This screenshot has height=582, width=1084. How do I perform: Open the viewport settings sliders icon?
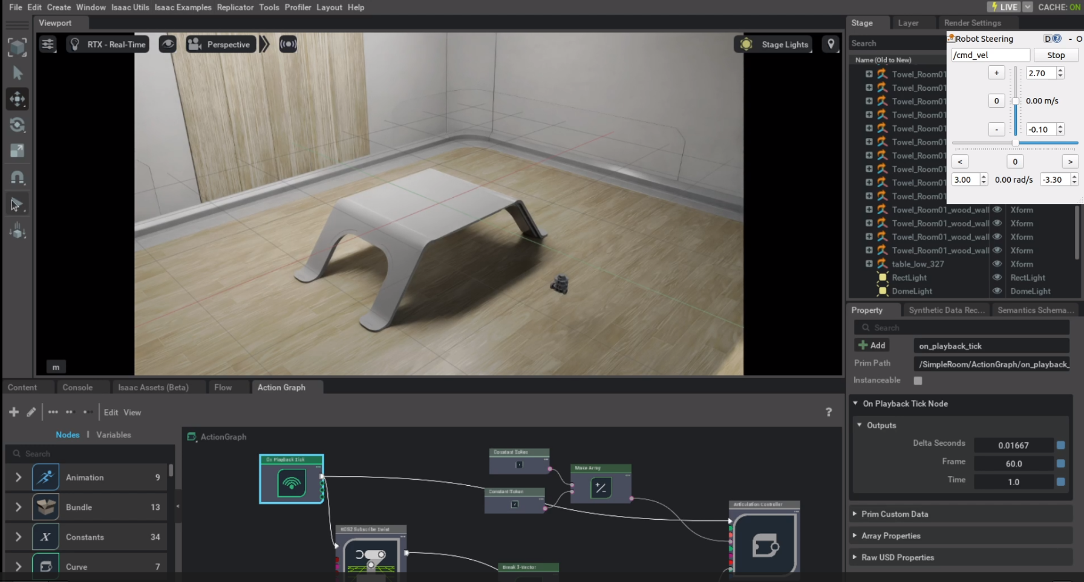point(48,44)
